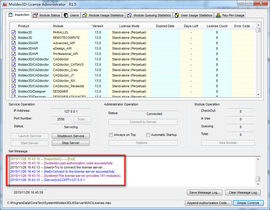
Task: Enable the Automatic Startup checkbox
Action: click(x=148, y=135)
